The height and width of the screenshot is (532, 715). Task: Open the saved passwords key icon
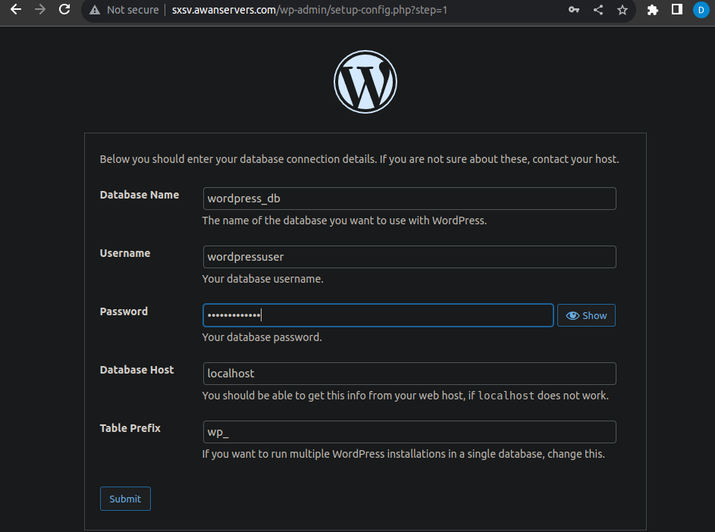pyautogui.click(x=574, y=10)
